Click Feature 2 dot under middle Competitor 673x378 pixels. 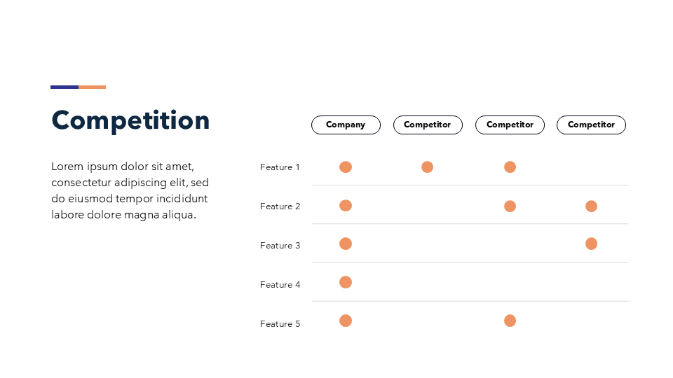pos(510,206)
